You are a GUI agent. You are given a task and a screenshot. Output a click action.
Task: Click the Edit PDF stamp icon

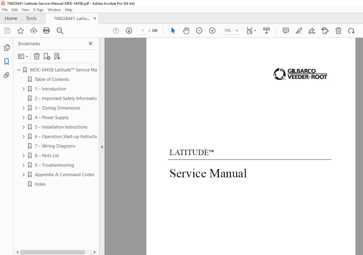(325, 31)
